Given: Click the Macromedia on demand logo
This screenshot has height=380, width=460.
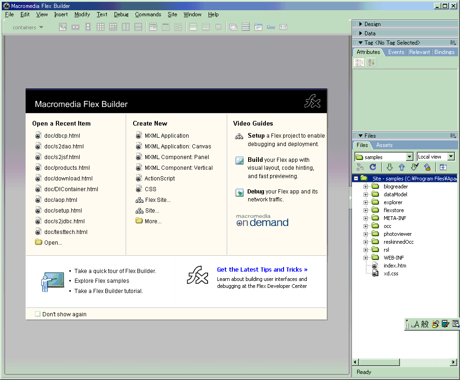Looking at the screenshot, I should (x=262, y=220).
